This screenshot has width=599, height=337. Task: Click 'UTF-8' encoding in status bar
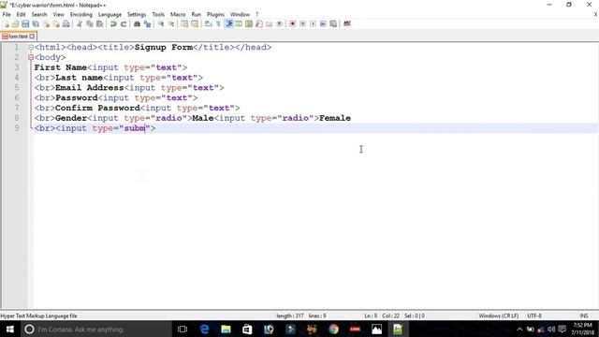(x=534, y=316)
